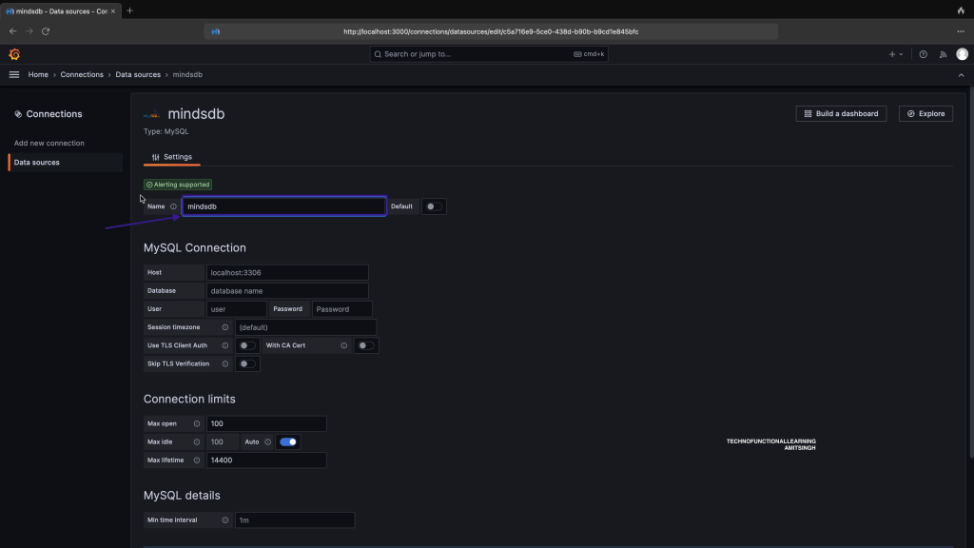This screenshot has height=548, width=974.
Task: Enable Use TLS Client Auth switch
Action: (x=246, y=345)
